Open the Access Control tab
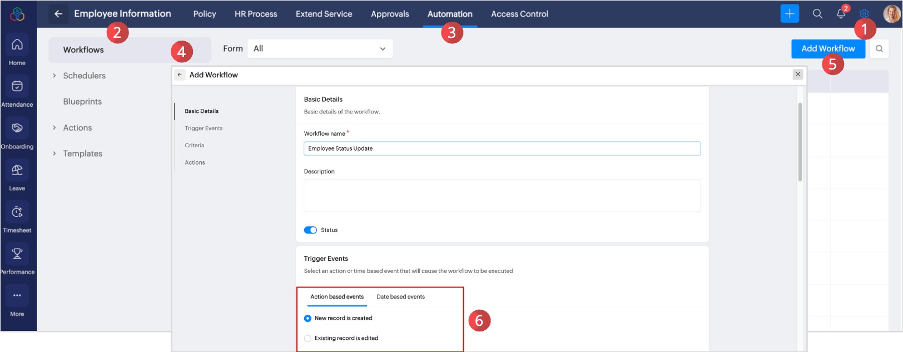903x352 pixels. [519, 14]
